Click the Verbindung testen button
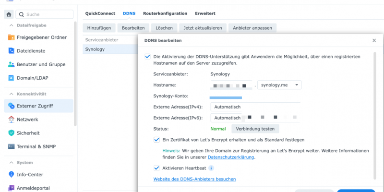The image size is (384, 192). point(255,129)
